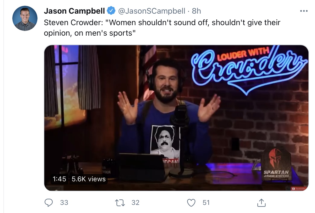The width and height of the screenshot is (315, 213).
Task: Click the 5.6K views counter
Action: [x=89, y=179]
